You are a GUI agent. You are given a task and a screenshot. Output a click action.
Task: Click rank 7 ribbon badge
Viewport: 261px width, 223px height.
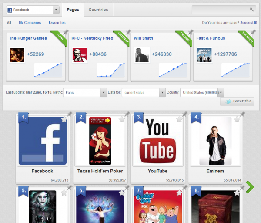point(139,191)
